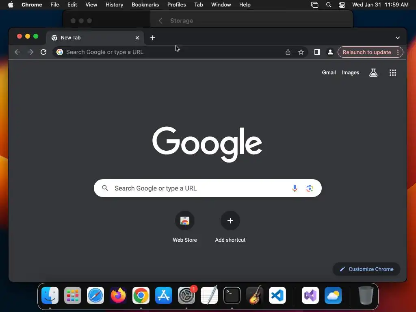Open the Apple menu
The width and height of the screenshot is (416, 312).
[x=11, y=4]
